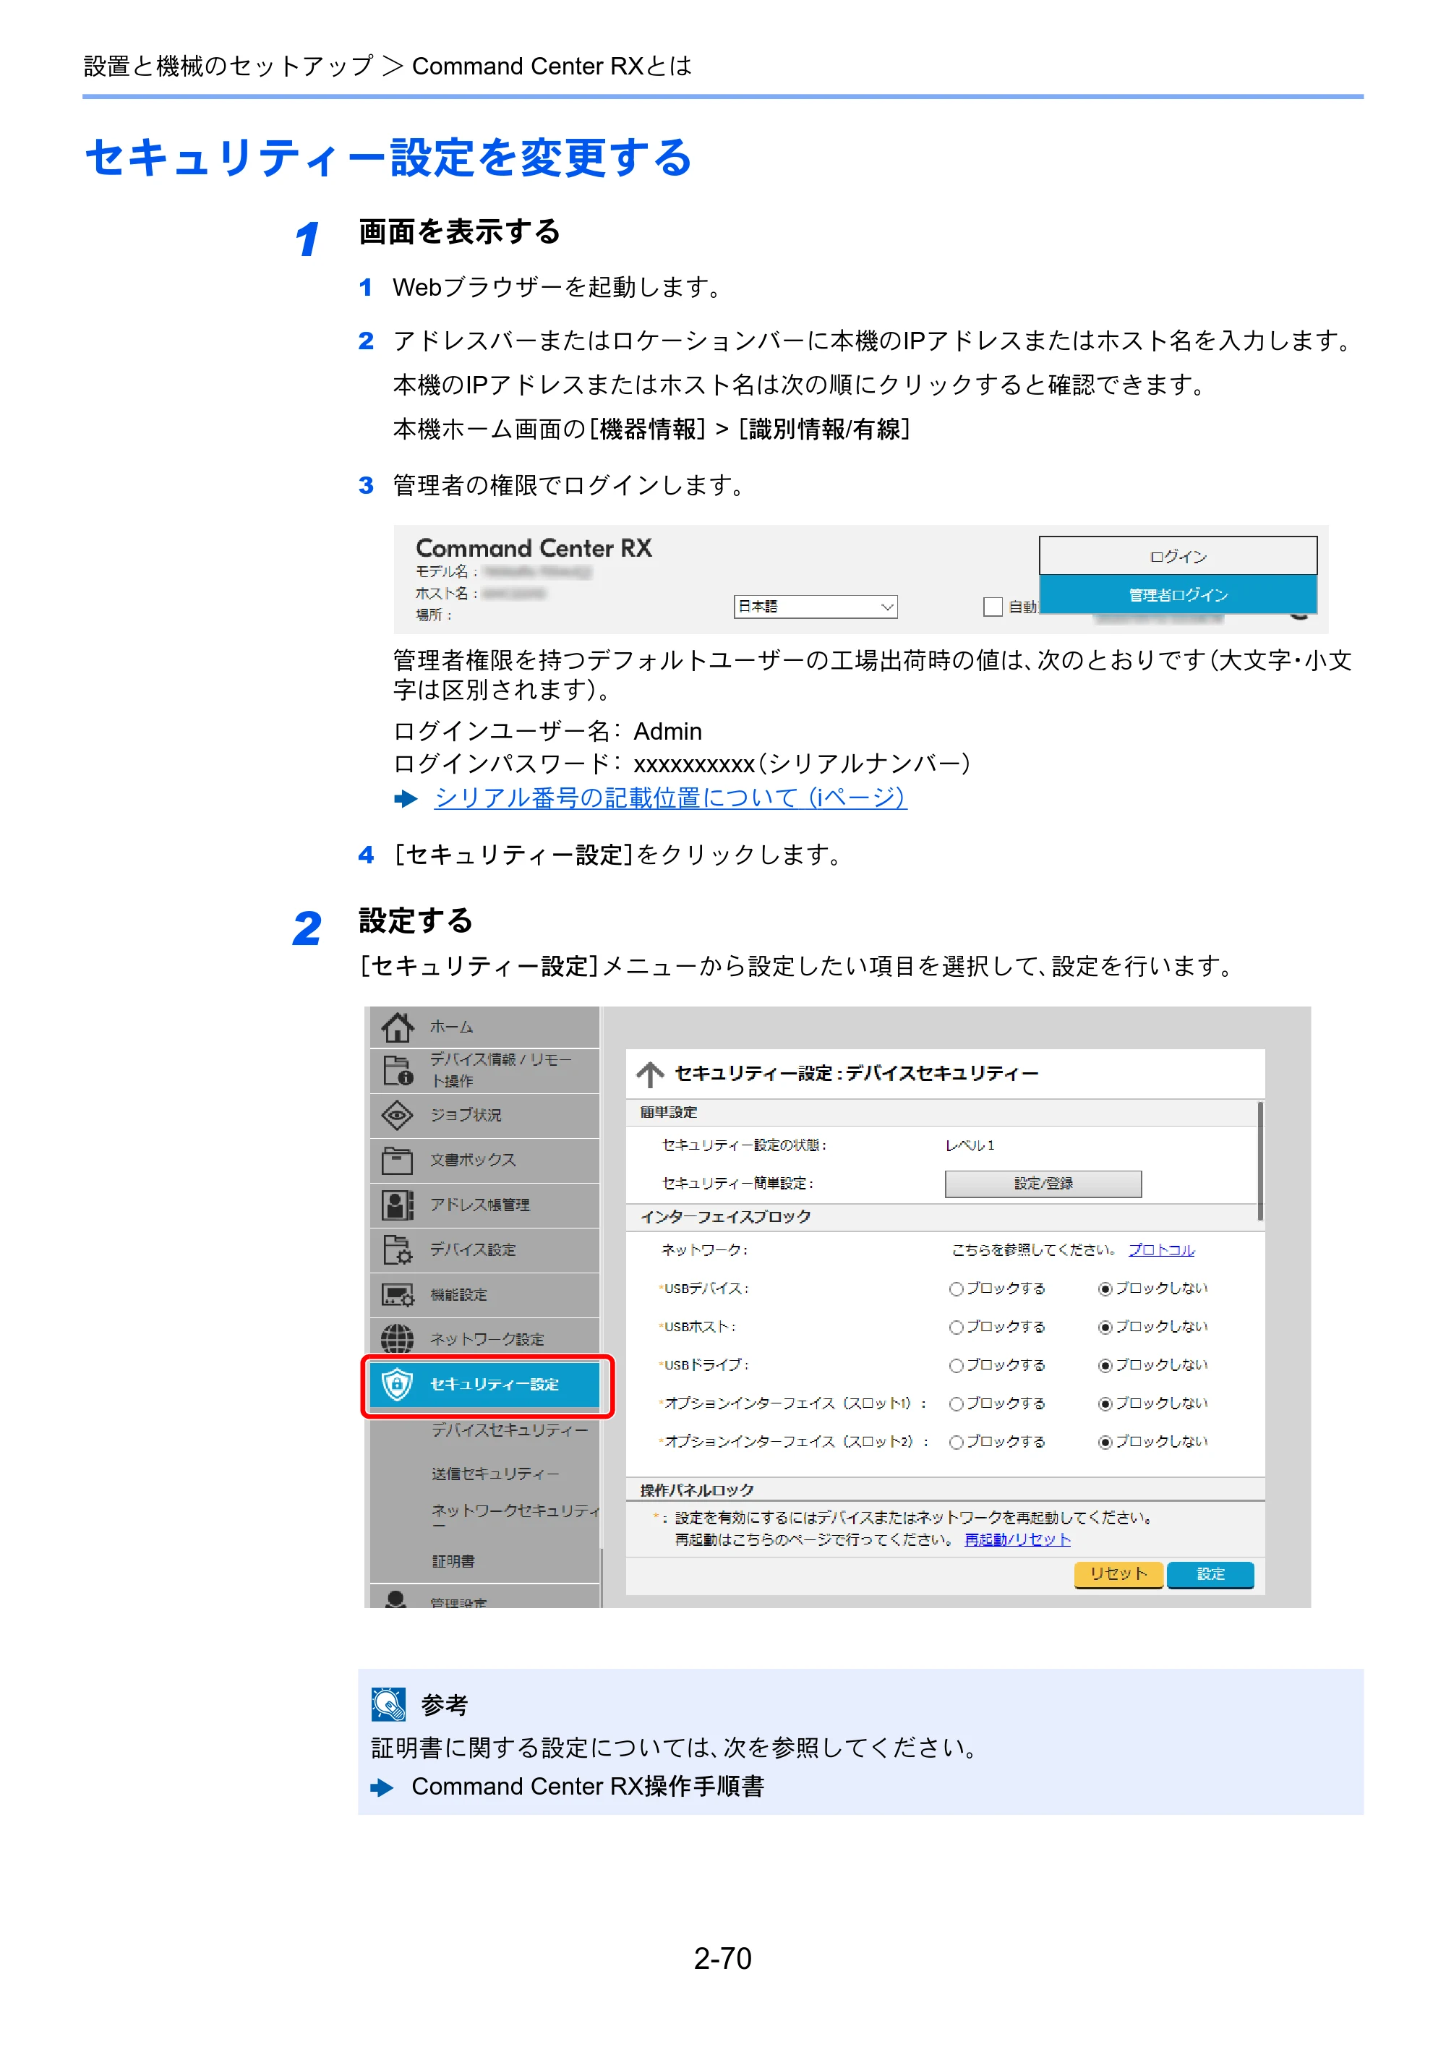Open the Network Settings globe icon
The width and height of the screenshot is (1446, 2047).
coord(397,1338)
